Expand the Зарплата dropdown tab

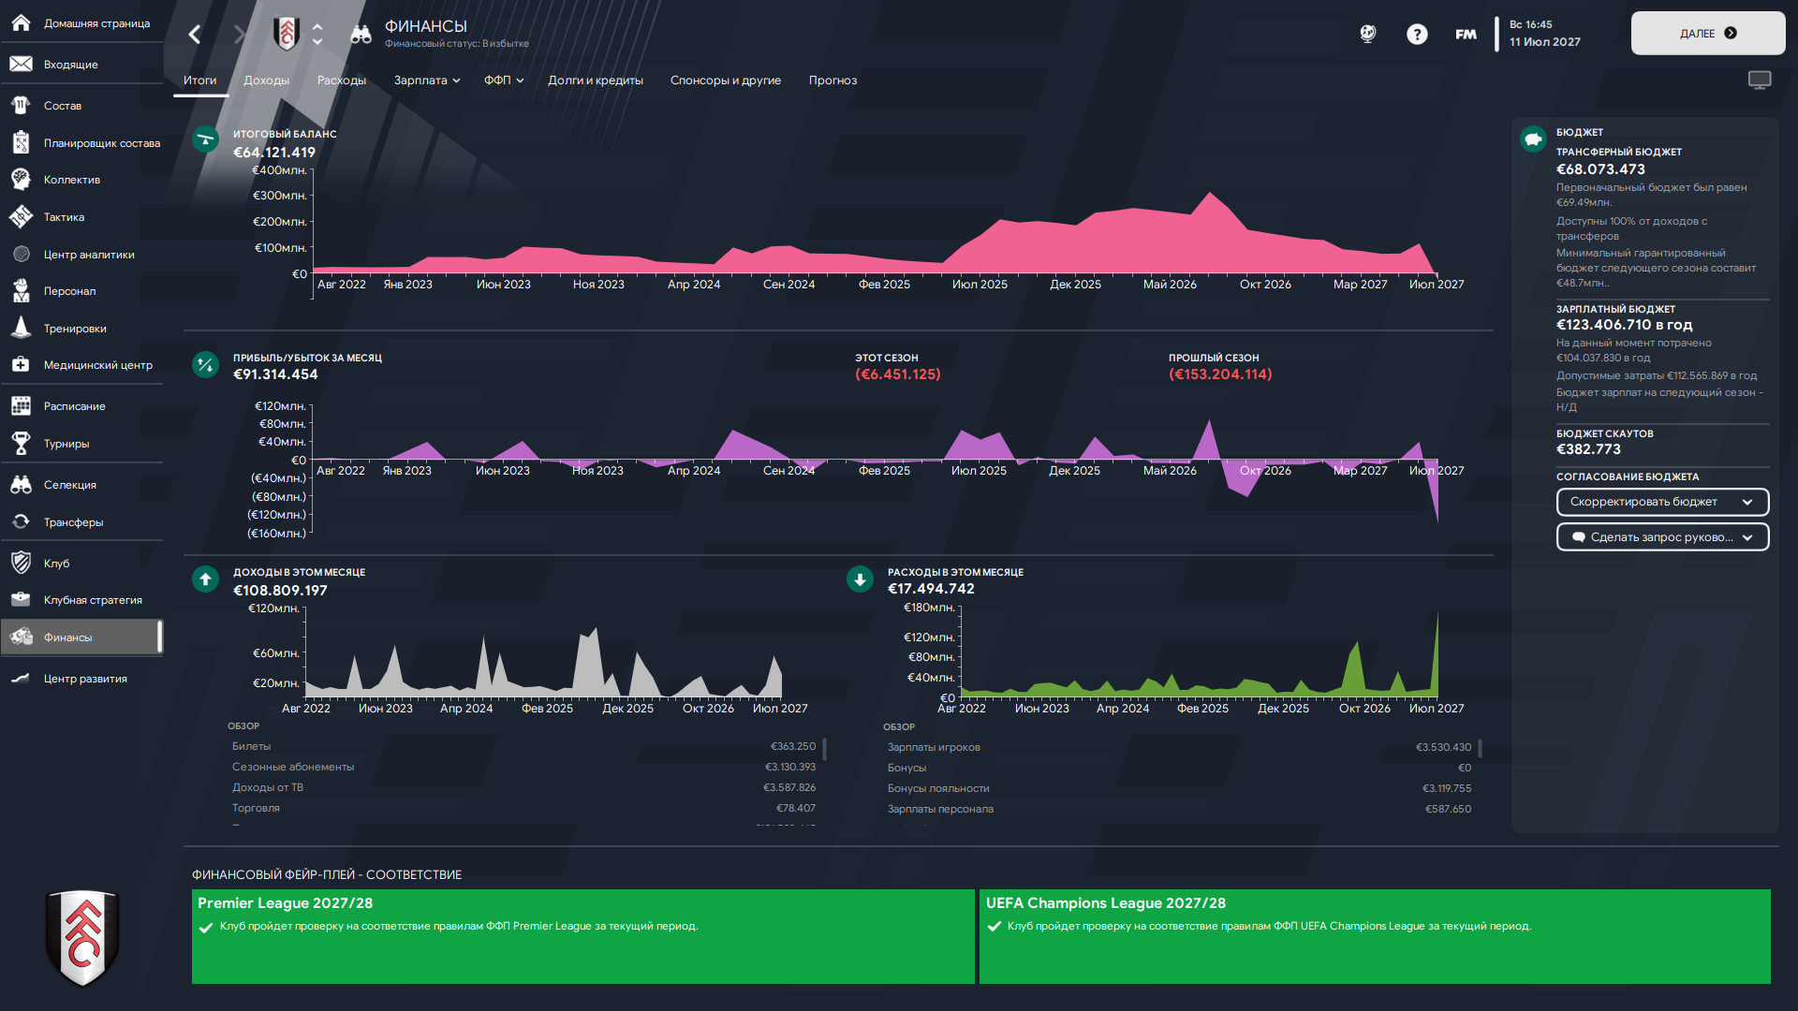coord(427,81)
